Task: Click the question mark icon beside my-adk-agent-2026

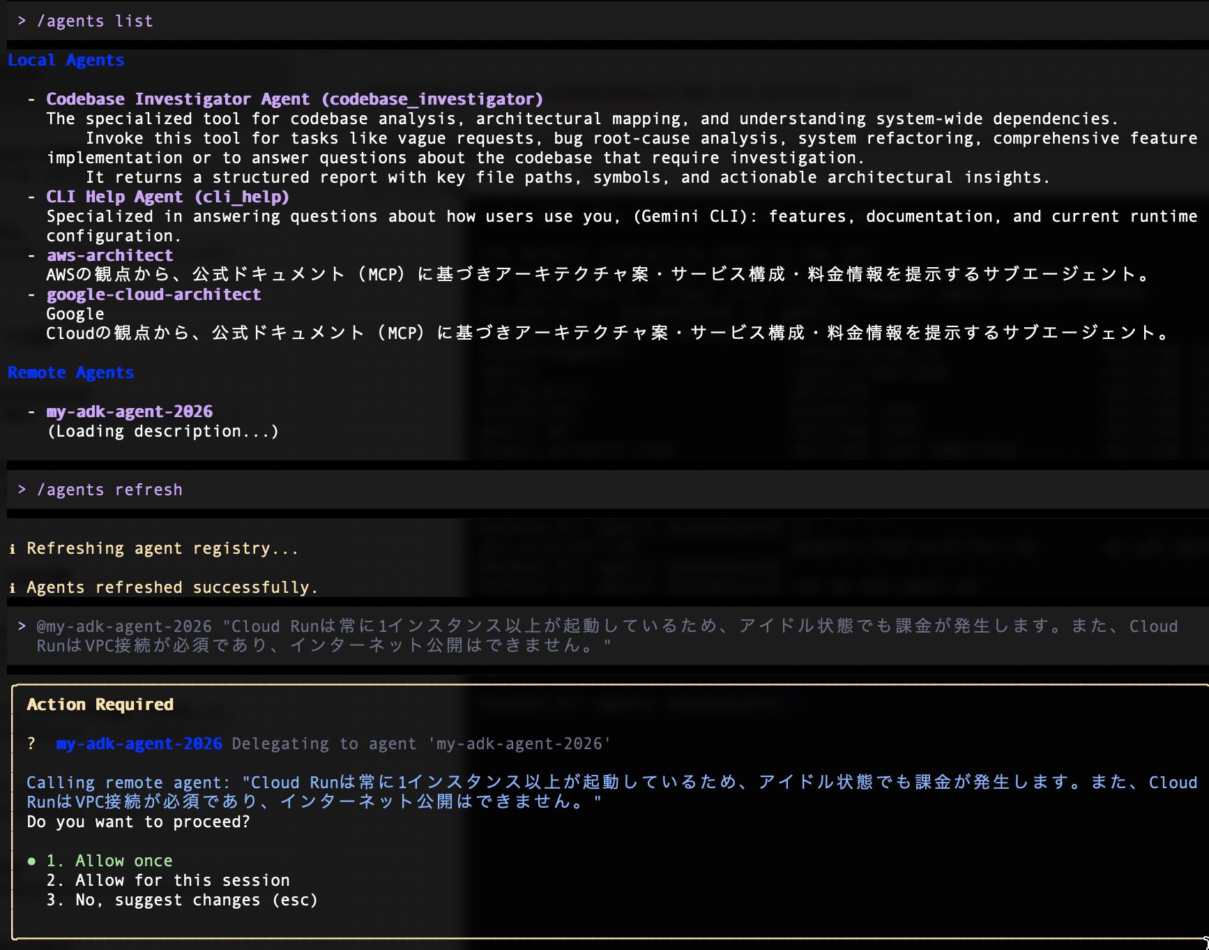Action: click(x=31, y=744)
